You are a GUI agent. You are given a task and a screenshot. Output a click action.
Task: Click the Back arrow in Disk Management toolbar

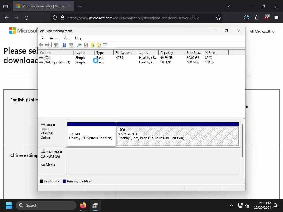click(41, 45)
